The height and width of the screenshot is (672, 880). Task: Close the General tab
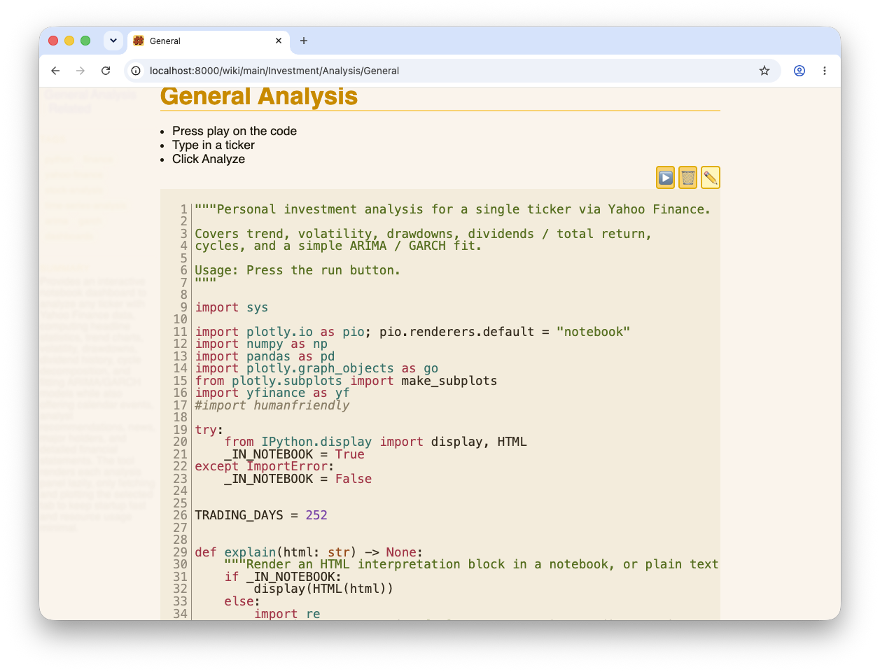tap(279, 41)
